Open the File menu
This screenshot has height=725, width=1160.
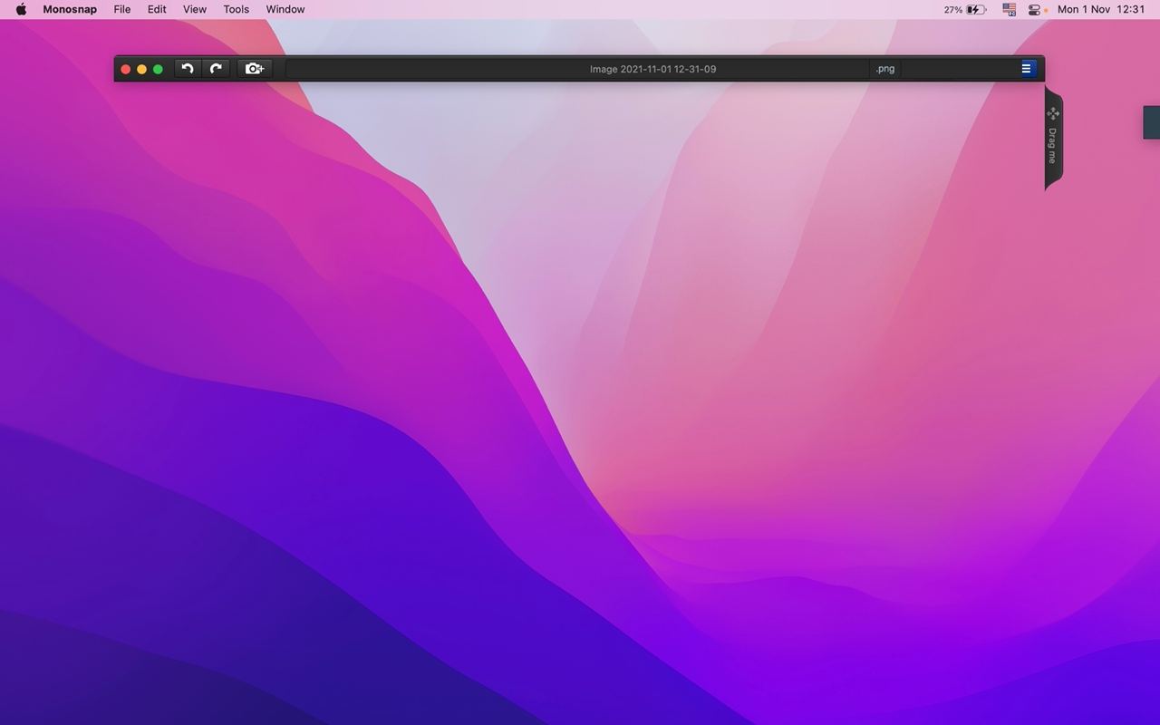coord(122,9)
